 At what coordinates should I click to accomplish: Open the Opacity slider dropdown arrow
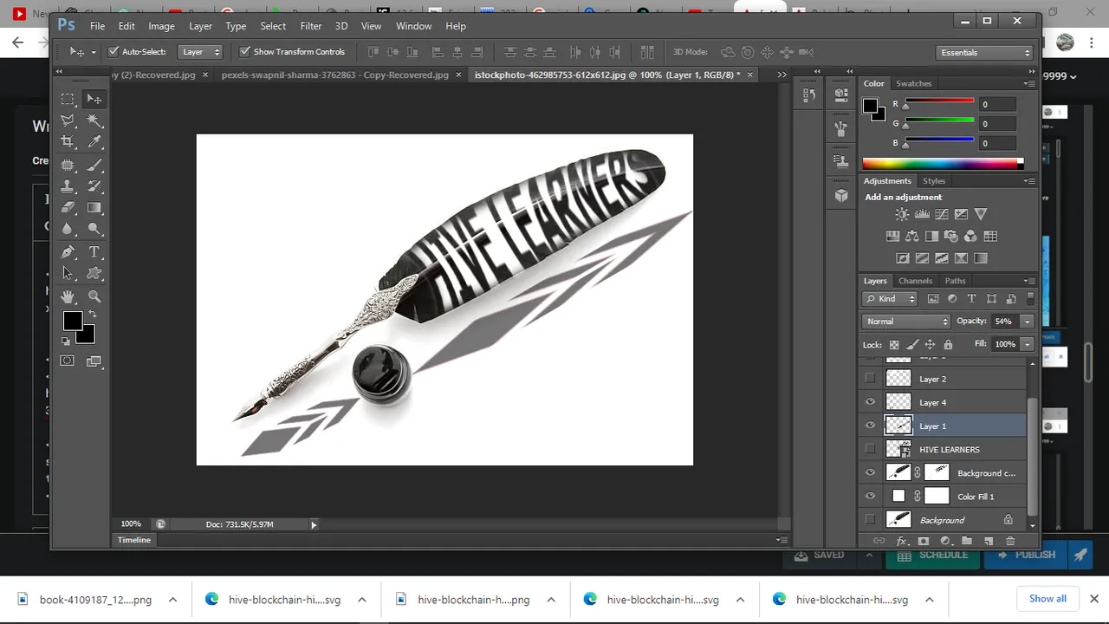(1027, 322)
